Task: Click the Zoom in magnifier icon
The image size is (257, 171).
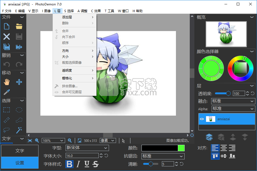Action: (x=70, y=140)
